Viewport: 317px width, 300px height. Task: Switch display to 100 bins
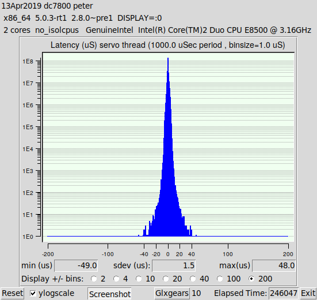point(220,279)
